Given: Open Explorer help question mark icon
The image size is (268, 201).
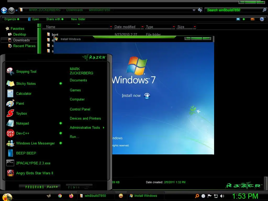Looking at the screenshot, I should [262, 19].
